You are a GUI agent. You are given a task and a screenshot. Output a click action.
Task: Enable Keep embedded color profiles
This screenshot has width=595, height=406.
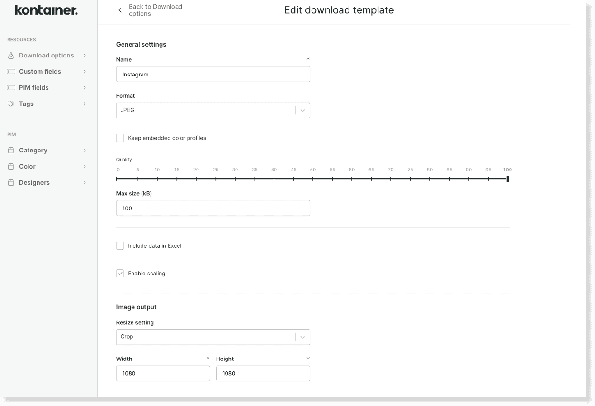(x=120, y=138)
